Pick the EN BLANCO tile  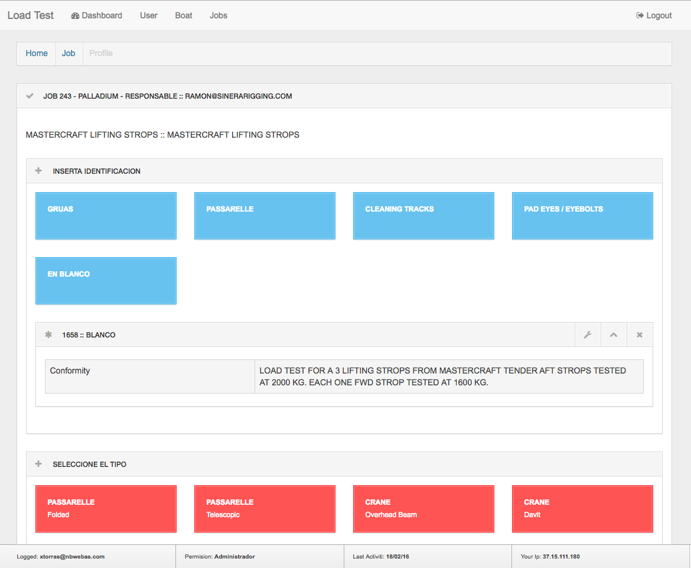click(106, 281)
